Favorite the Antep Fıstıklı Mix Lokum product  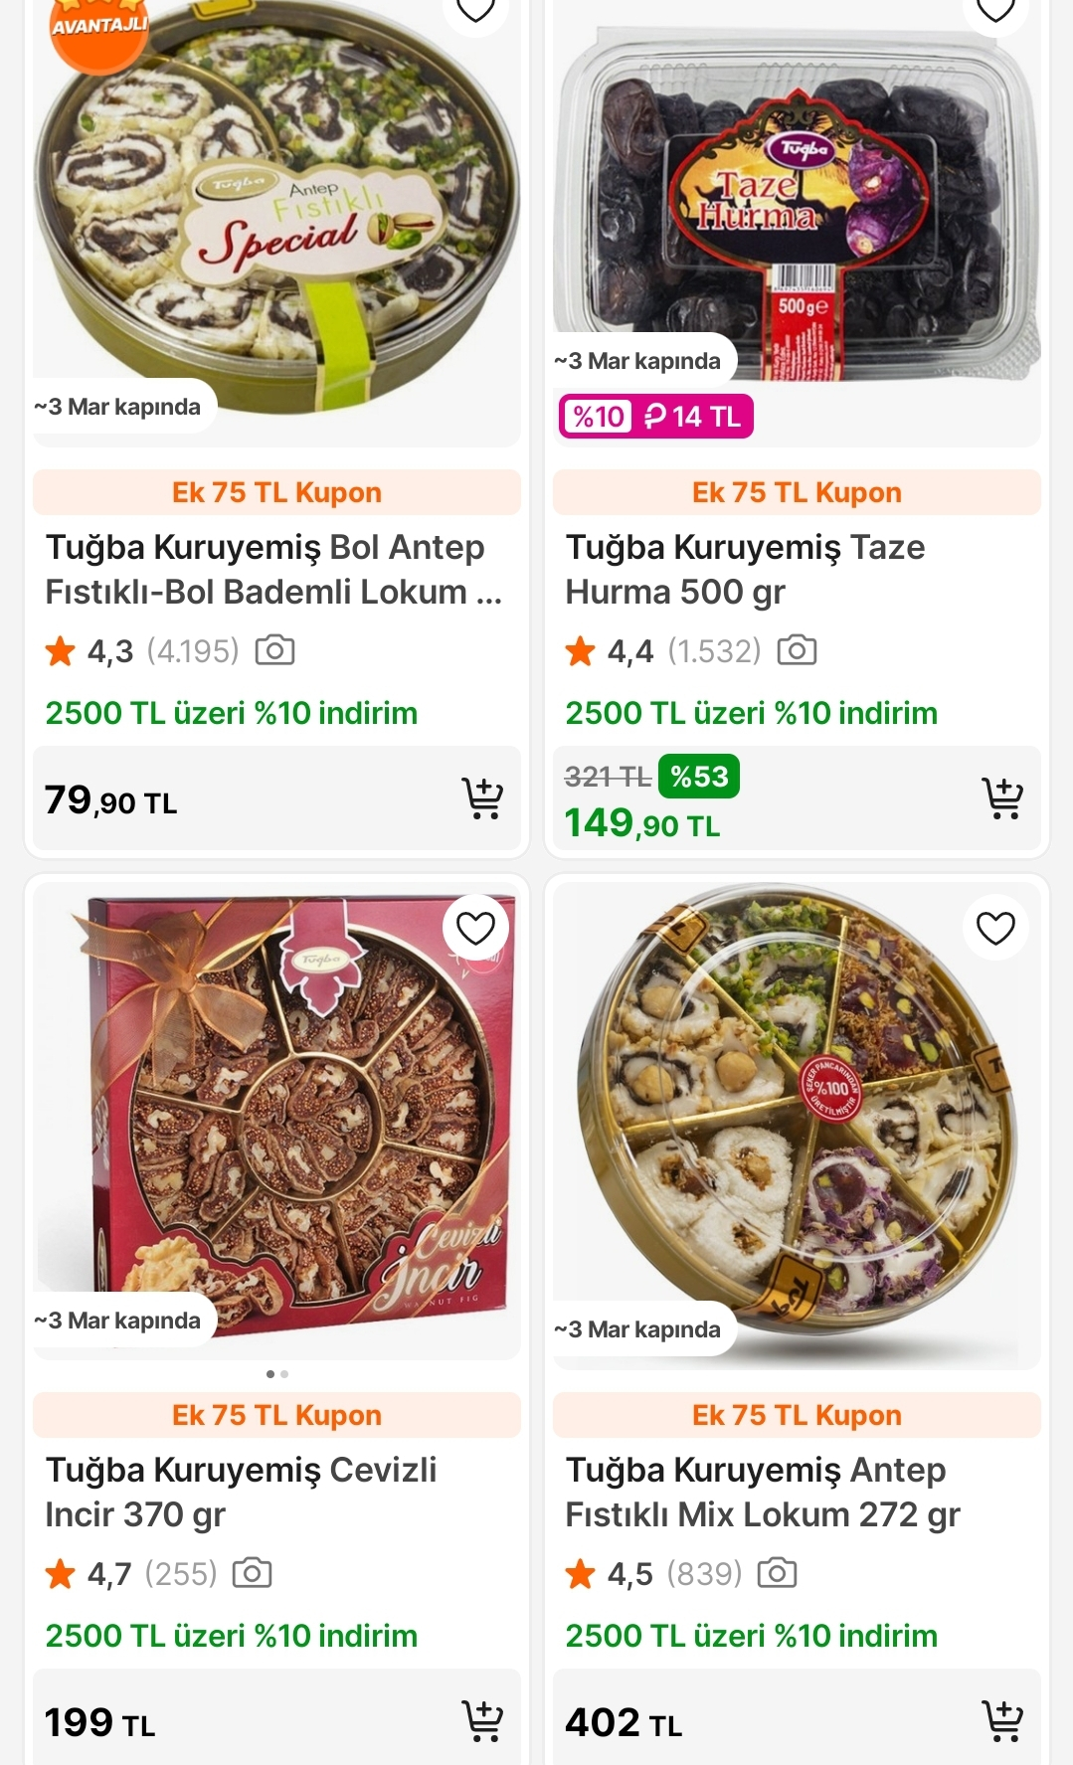pyautogui.click(x=995, y=928)
